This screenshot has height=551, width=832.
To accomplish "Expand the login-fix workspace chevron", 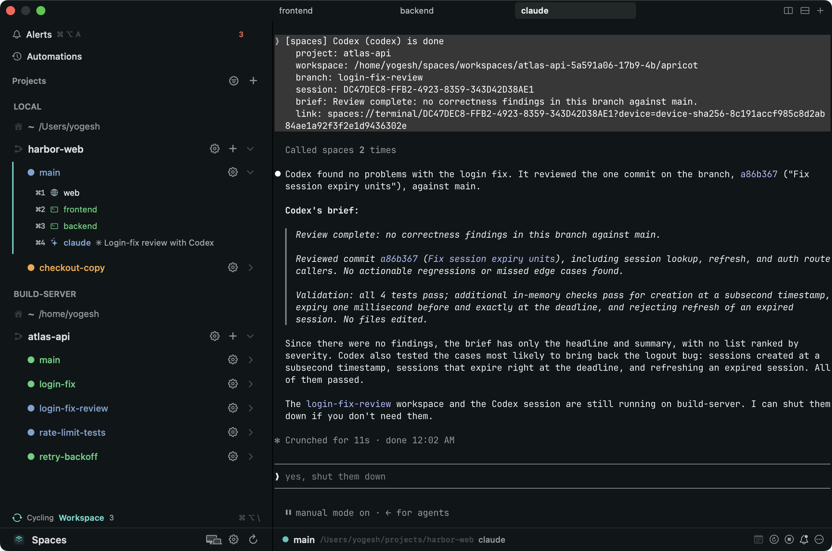I will point(251,384).
